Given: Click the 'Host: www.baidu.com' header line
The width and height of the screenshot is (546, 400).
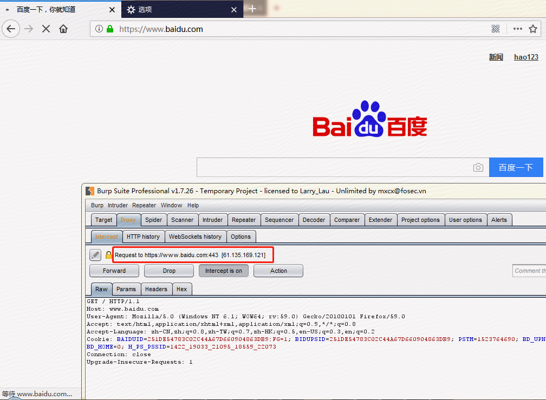Looking at the screenshot, I should [x=122, y=309].
